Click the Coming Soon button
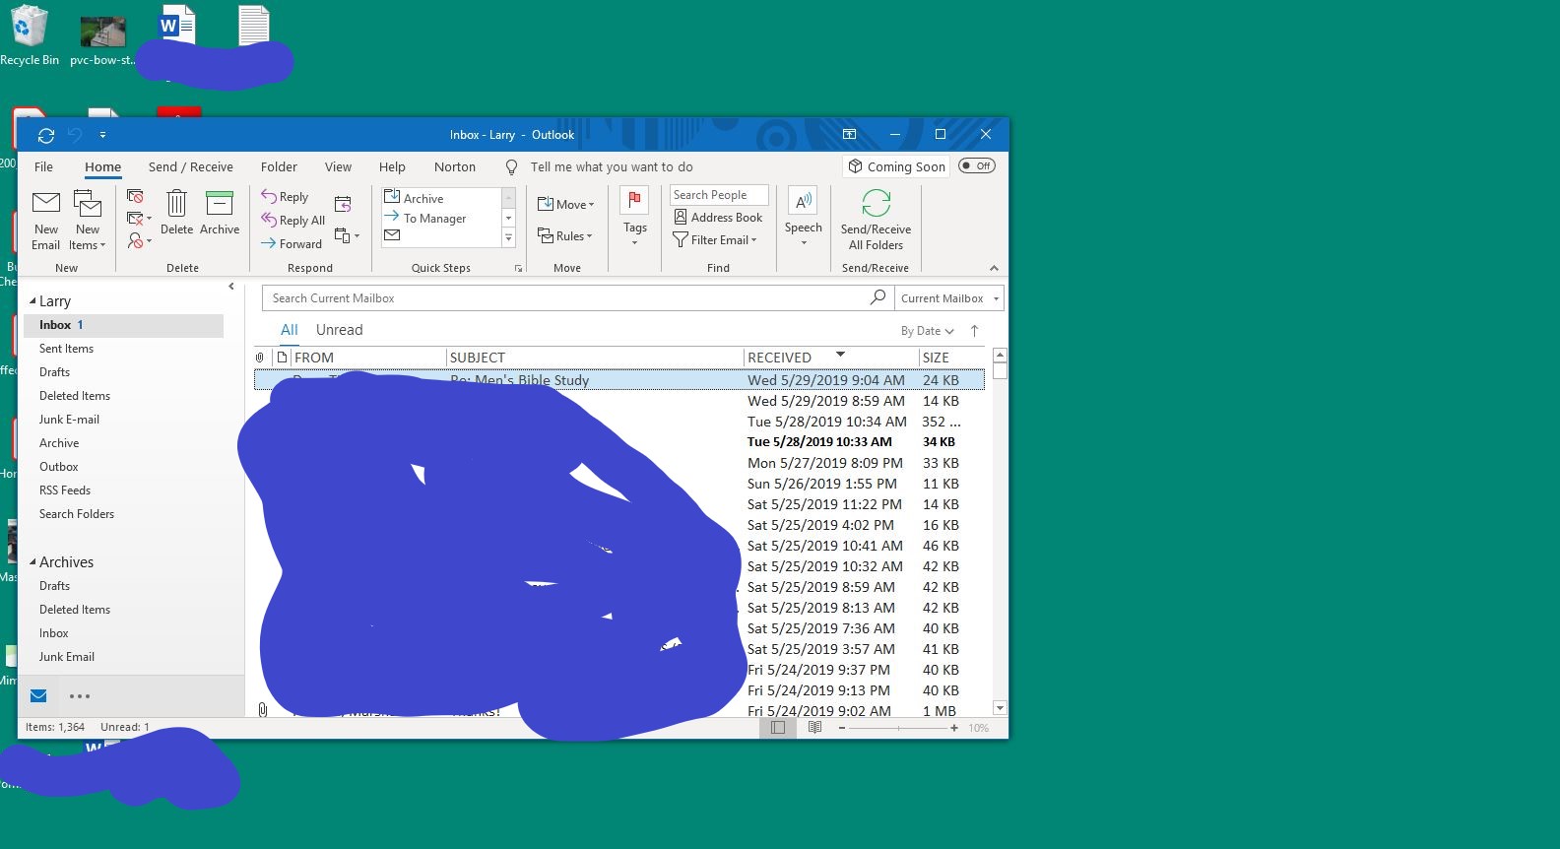 click(x=896, y=166)
